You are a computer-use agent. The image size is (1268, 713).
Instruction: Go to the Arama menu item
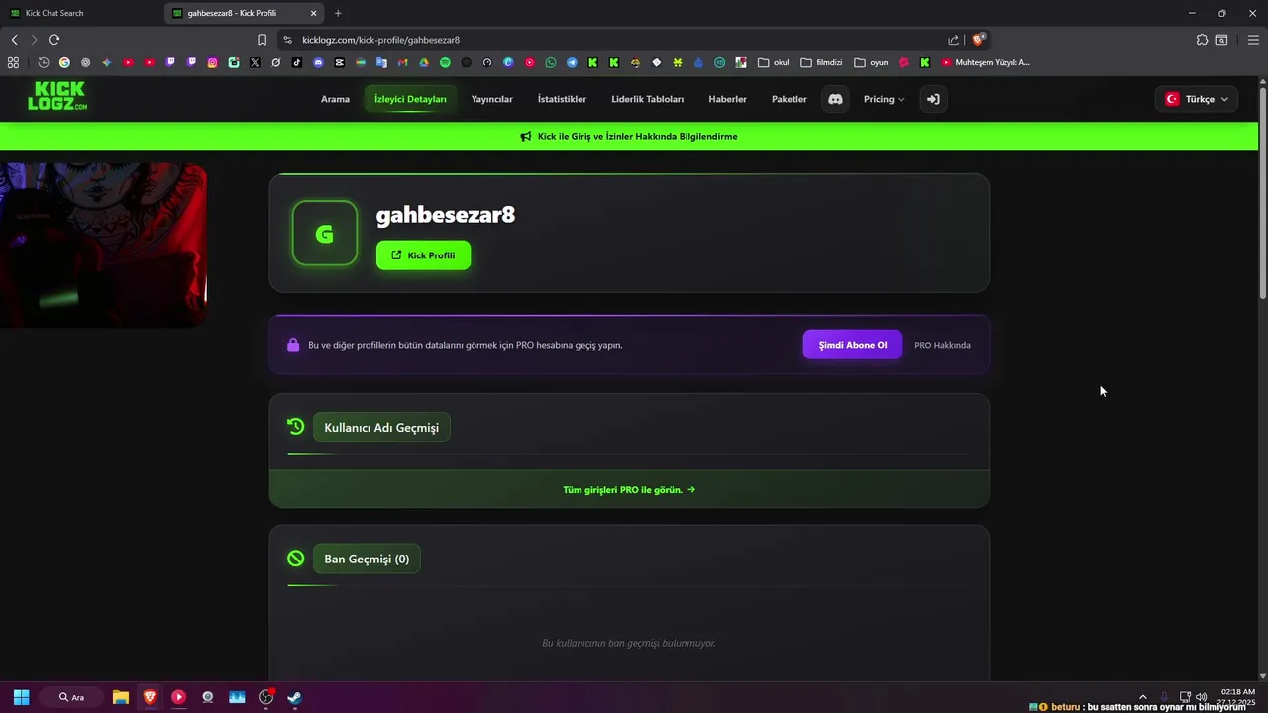coord(335,99)
